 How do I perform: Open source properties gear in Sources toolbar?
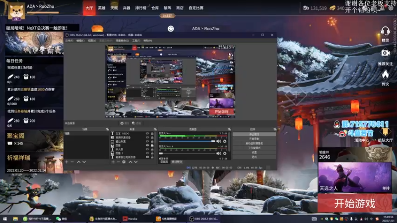coord(124,162)
